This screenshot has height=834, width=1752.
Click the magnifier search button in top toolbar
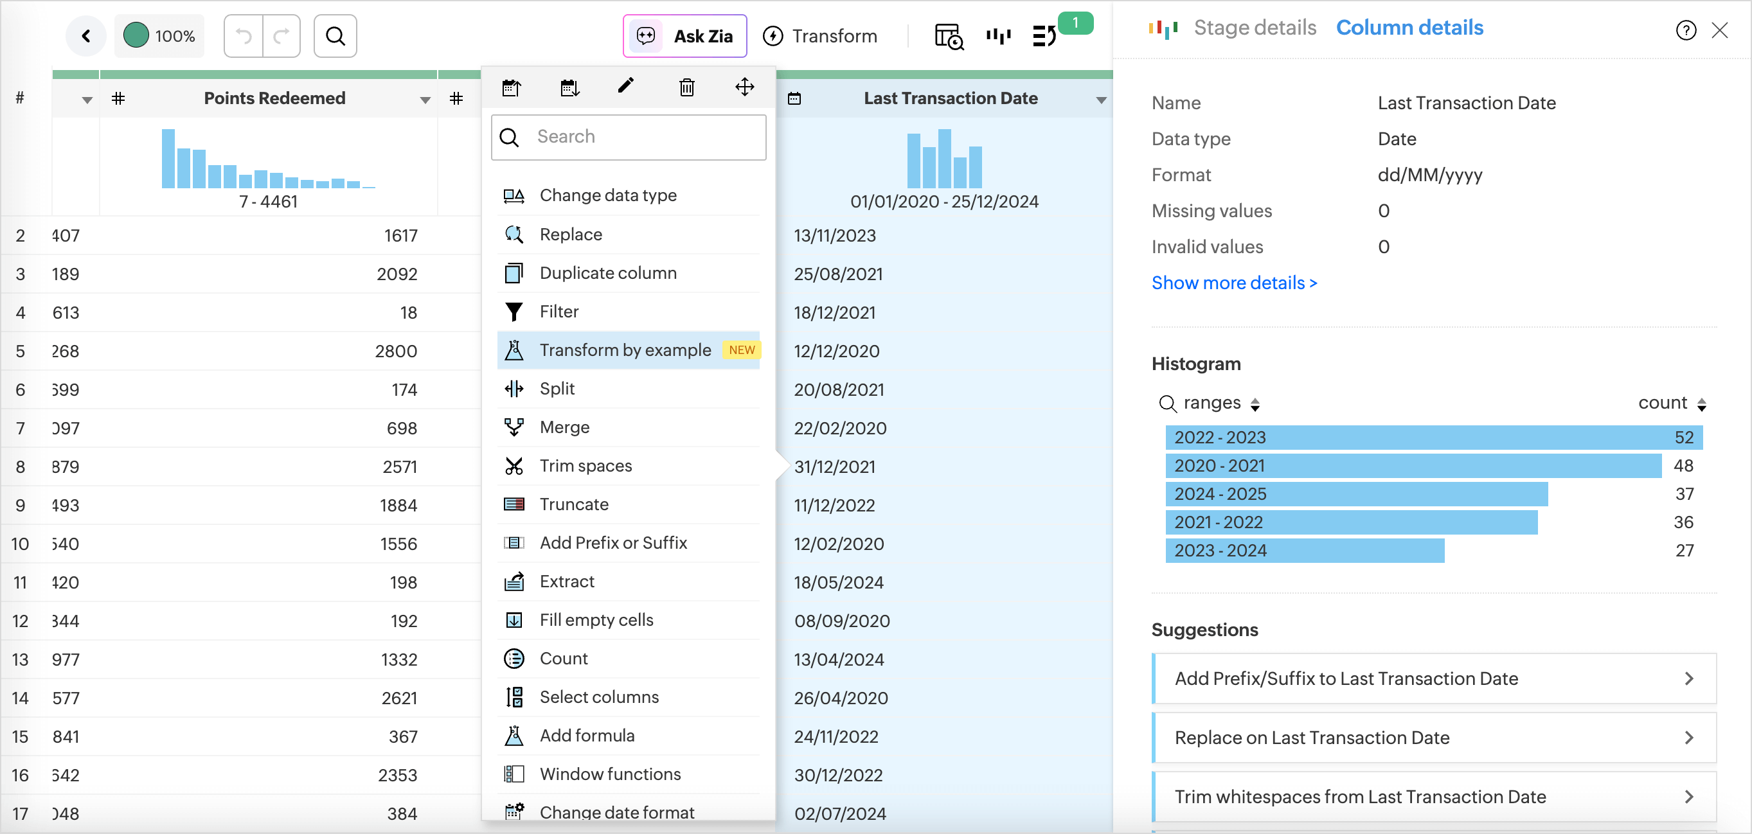(x=335, y=36)
